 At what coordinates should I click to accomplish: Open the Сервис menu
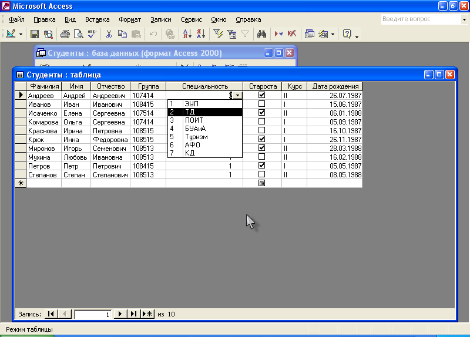(191, 19)
